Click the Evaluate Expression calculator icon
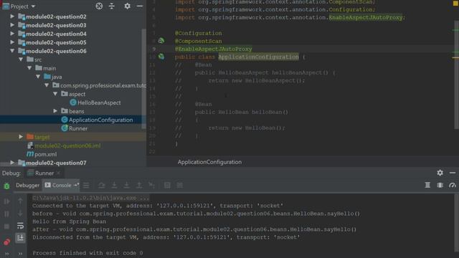 (x=167, y=185)
